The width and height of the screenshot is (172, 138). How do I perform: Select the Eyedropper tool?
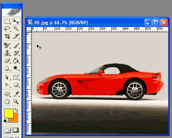click(16, 94)
